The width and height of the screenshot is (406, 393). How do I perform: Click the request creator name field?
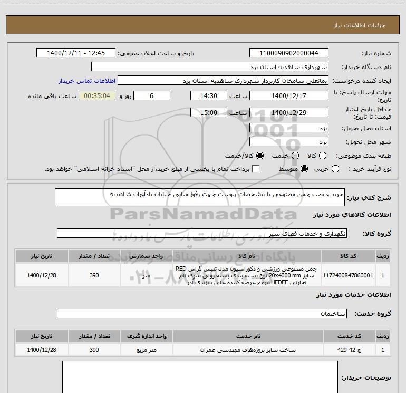pyautogui.click(x=223, y=81)
